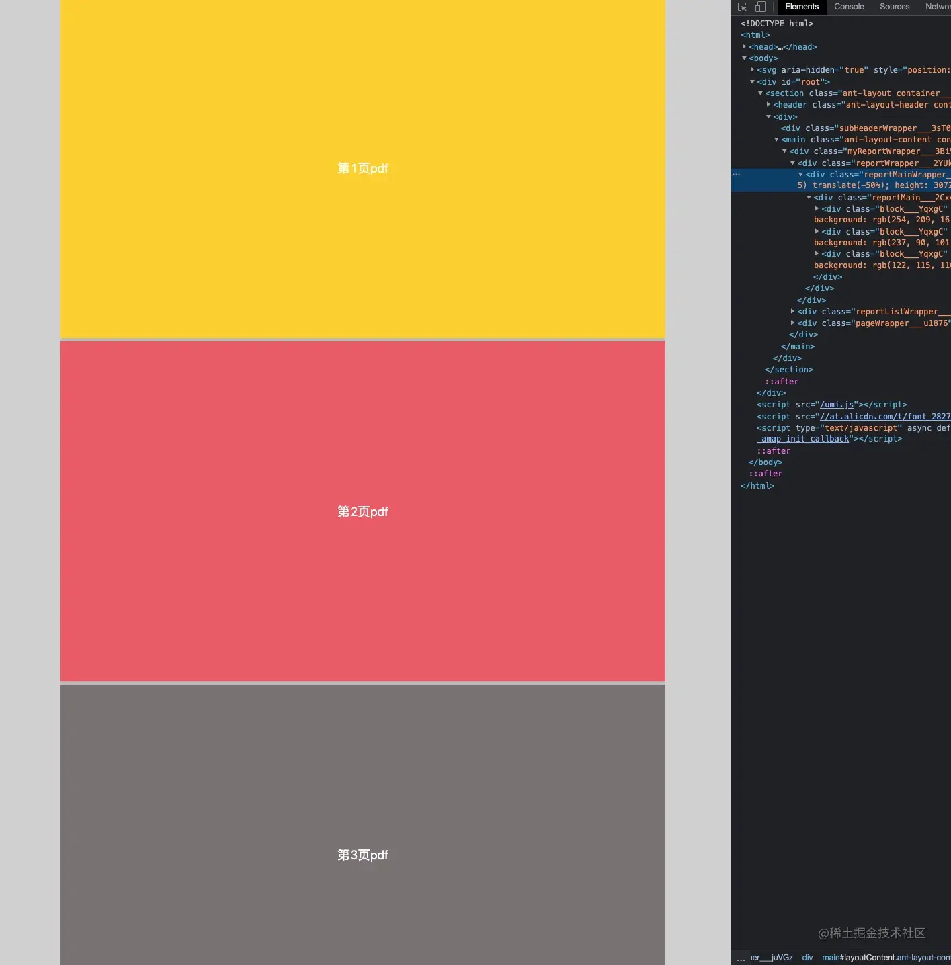This screenshot has height=965, width=951.
Task: Click the red 第2页pdf page block
Action: (x=363, y=511)
